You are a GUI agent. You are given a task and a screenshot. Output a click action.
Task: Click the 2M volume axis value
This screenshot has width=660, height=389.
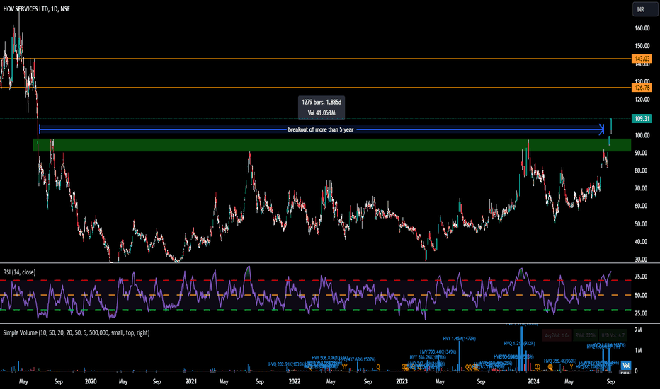click(x=638, y=330)
